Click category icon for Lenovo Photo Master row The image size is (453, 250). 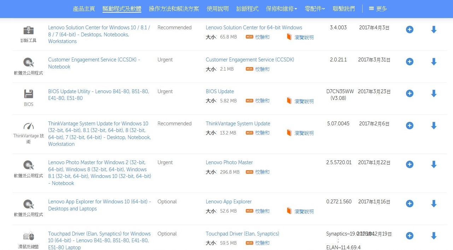click(29, 165)
